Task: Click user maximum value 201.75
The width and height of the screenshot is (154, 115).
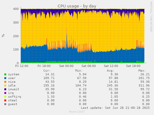Action: pyautogui.click(x=144, y=78)
